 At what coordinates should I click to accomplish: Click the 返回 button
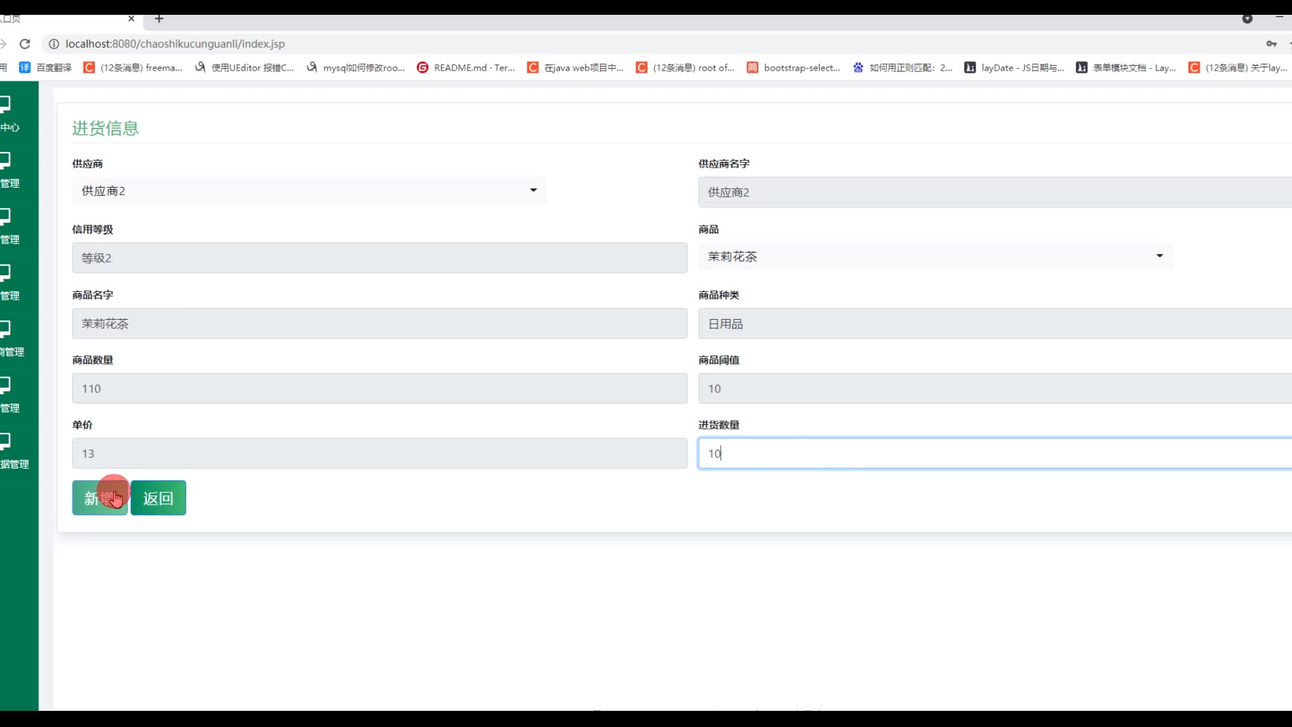point(158,498)
